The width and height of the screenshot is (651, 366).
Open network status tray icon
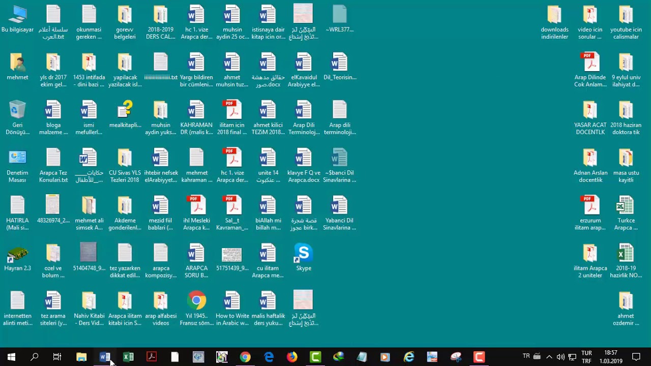point(572,357)
